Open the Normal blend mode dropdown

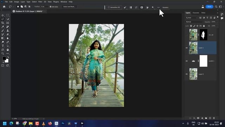(x=194, y=22)
